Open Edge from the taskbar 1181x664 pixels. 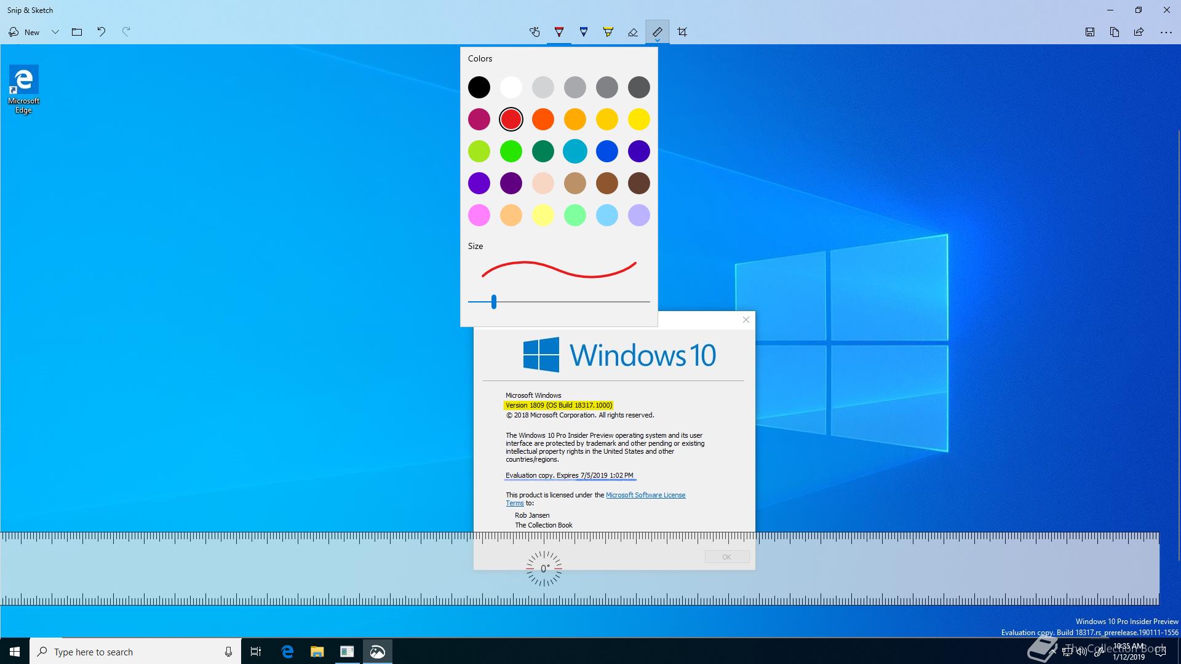point(287,652)
